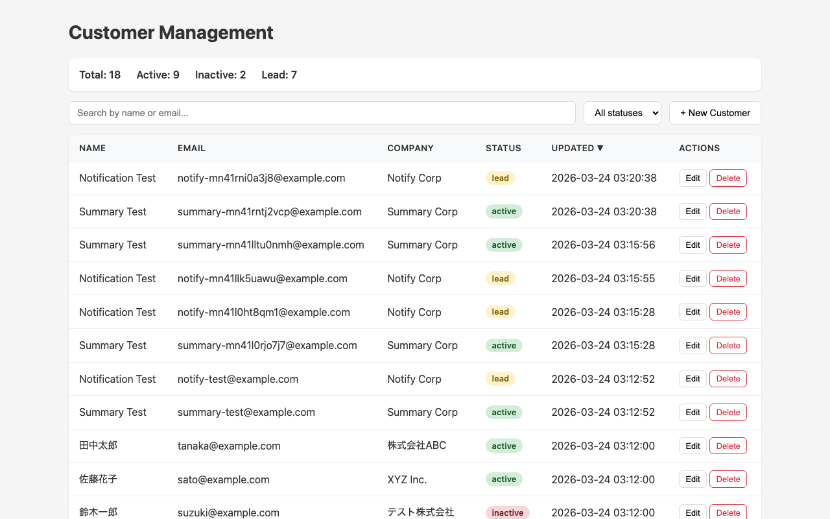
Task: Delete the summary-mn41lltu0nmh customer
Action: point(728,245)
